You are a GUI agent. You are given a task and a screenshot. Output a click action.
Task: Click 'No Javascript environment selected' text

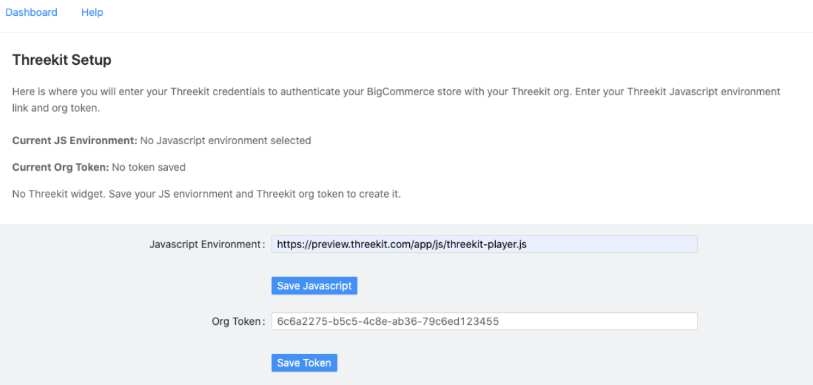[225, 141]
